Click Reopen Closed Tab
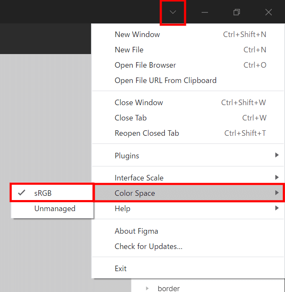 click(147, 133)
